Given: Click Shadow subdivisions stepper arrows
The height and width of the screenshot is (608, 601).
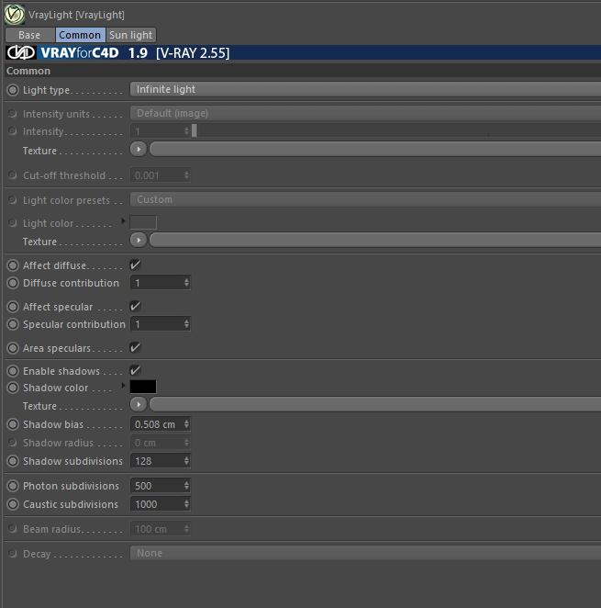Looking at the screenshot, I should click(x=186, y=461).
